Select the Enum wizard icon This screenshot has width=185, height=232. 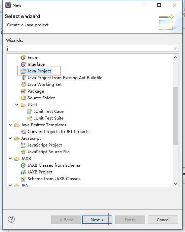23,58
